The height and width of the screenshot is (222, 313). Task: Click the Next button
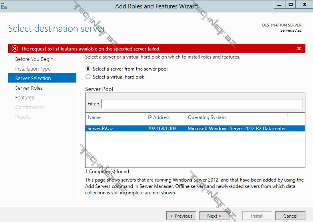point(214,216)
